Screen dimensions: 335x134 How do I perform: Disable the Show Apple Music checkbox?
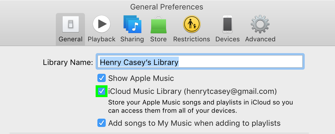click(102, 78)
